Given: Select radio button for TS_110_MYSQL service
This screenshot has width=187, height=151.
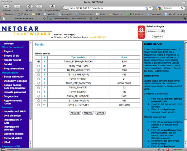Looking at the screenshot, I should pyautogui.click(x=39, y=70).
